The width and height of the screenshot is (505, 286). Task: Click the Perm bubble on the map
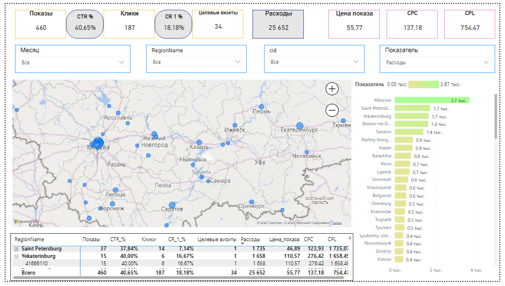pos(261,107)
